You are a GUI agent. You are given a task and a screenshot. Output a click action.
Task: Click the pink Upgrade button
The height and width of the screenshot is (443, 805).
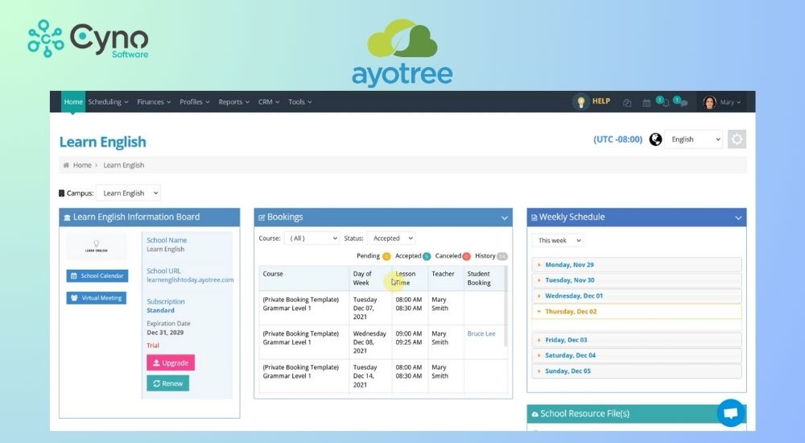(x=171, y=362)
